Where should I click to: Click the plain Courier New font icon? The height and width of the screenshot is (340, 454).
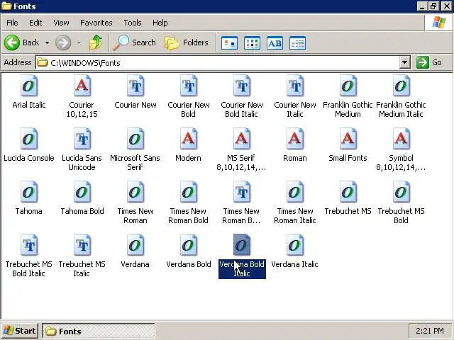click(135, 86)
